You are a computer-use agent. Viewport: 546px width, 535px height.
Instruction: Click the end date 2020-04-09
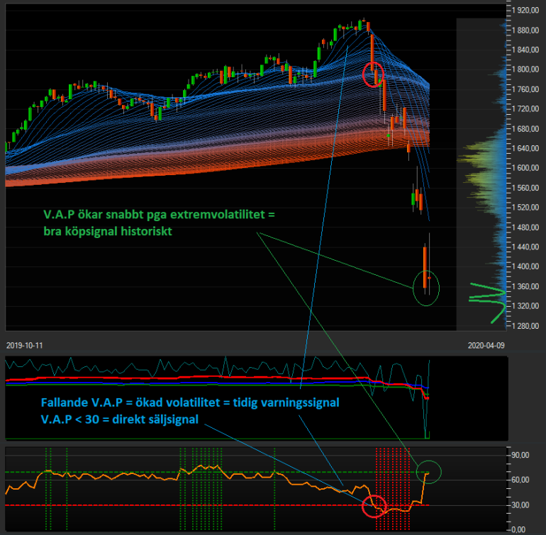pyautogui.click(x=486, y=345)
